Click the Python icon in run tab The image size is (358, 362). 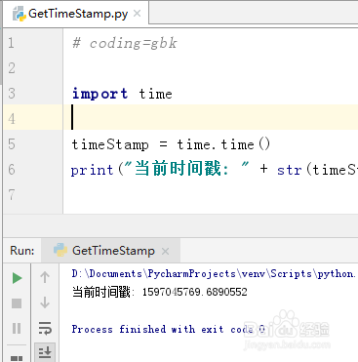pyautogui.click(x=60, y=251)
